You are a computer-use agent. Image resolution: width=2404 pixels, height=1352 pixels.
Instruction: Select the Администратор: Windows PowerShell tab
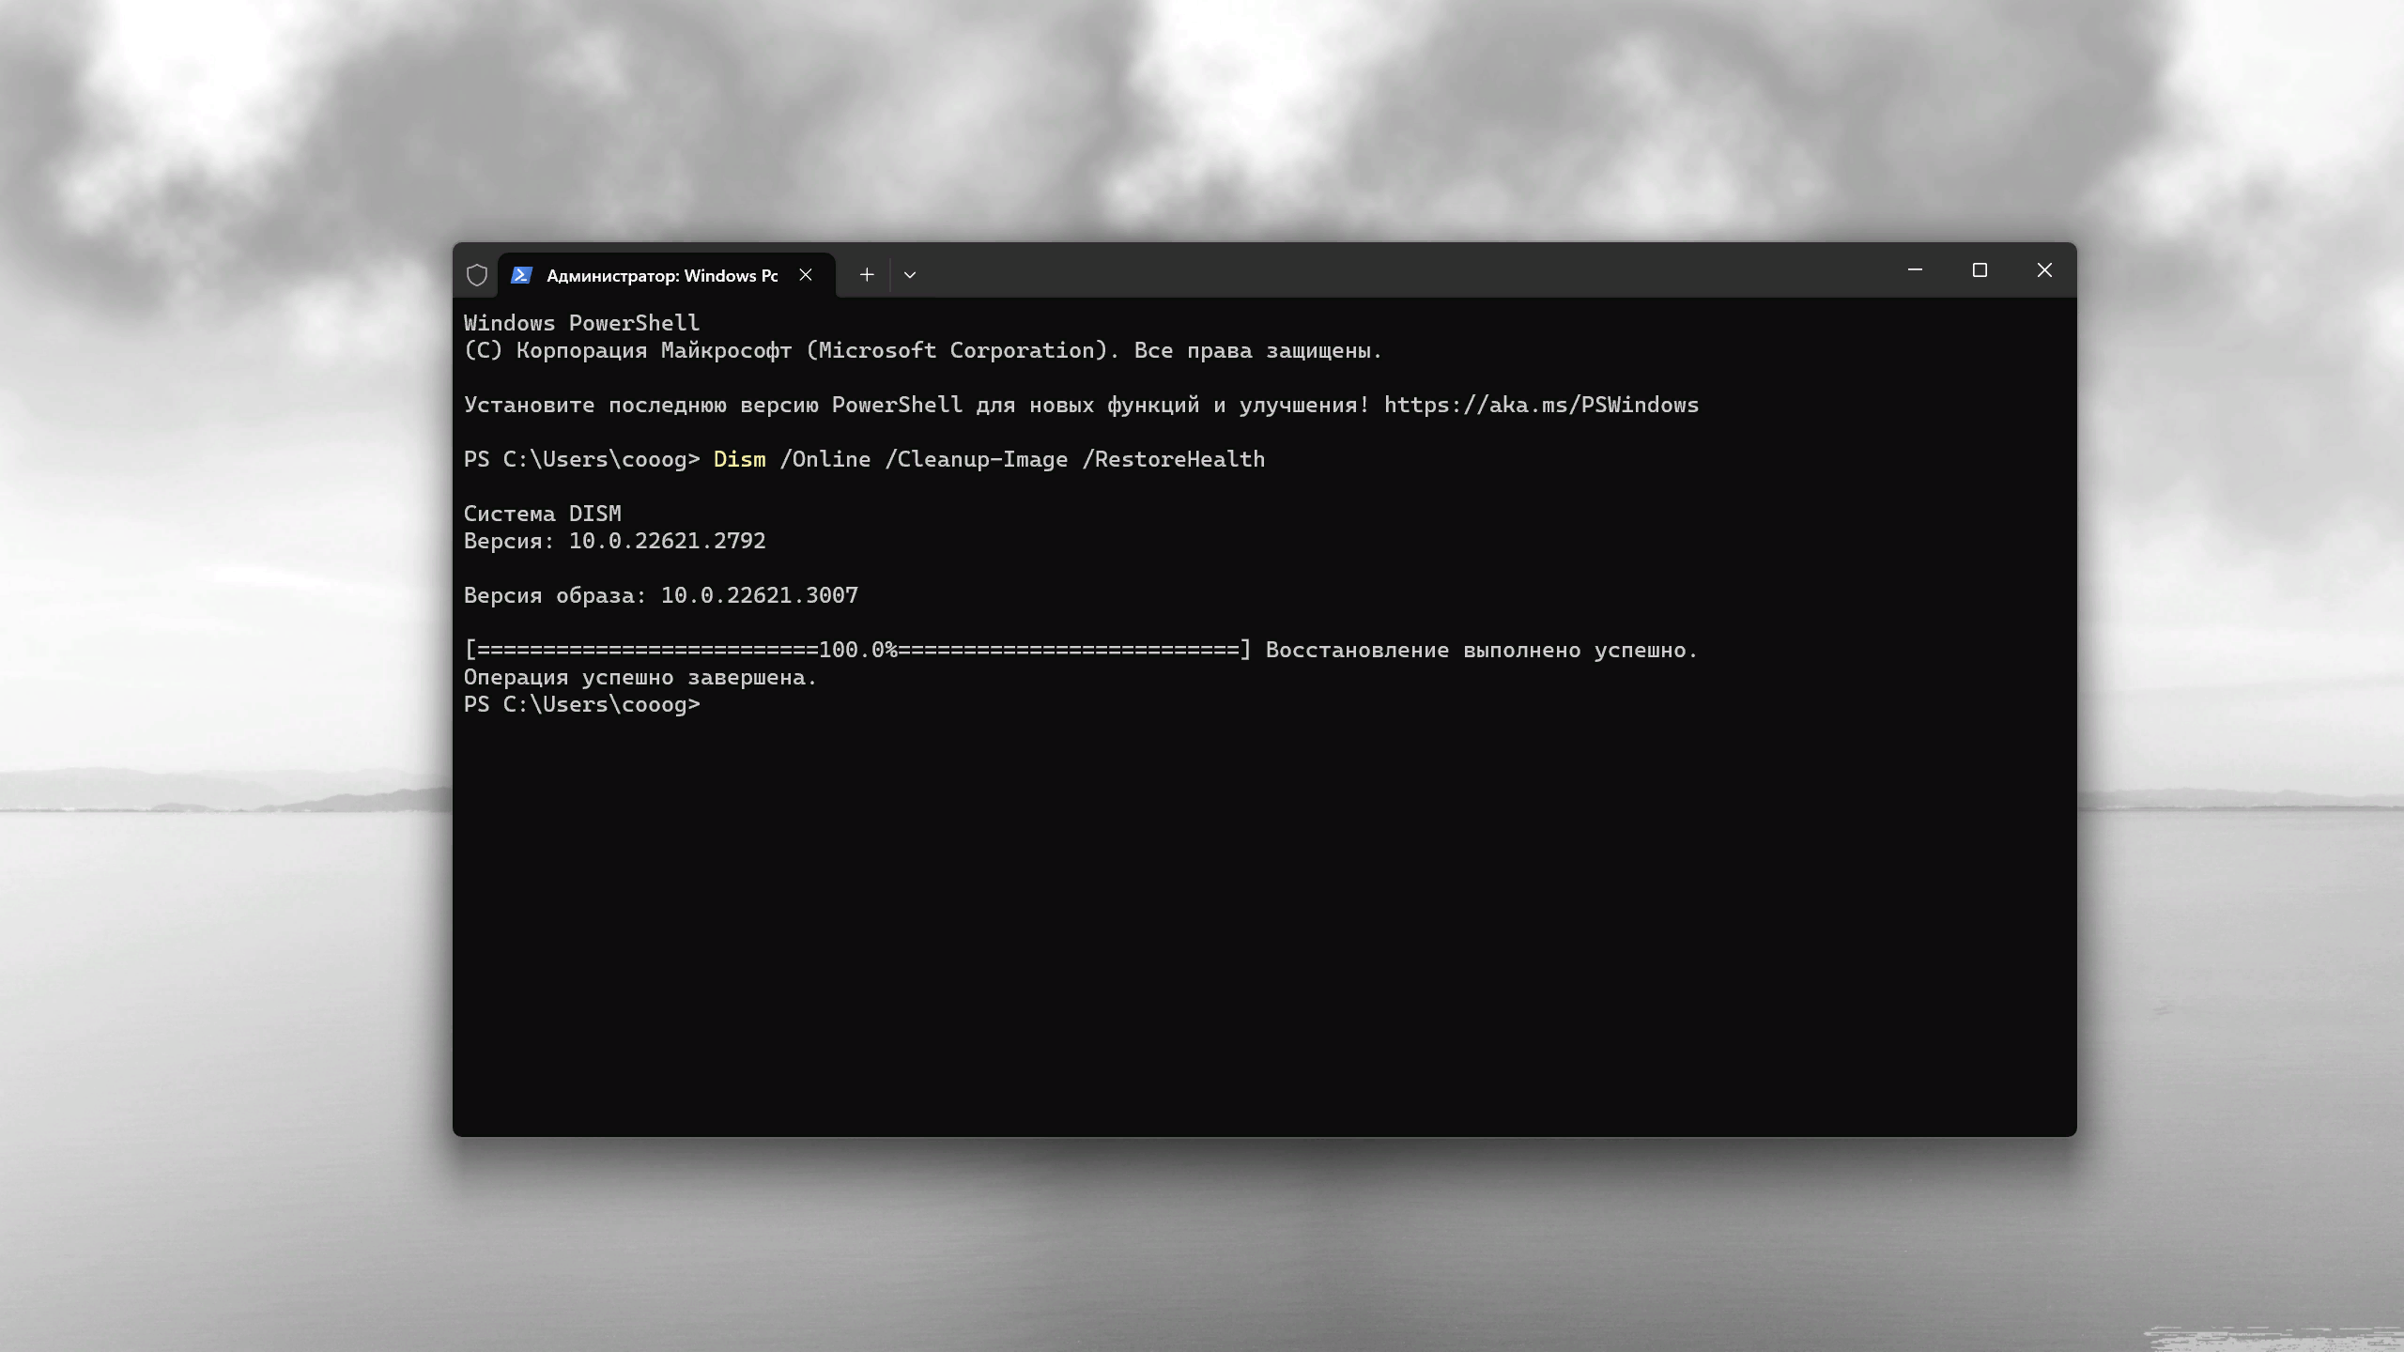tap(666, 275)
